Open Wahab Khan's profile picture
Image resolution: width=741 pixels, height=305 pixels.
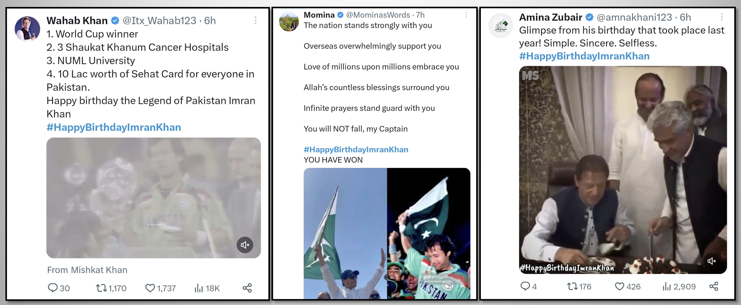coord(27,28)
